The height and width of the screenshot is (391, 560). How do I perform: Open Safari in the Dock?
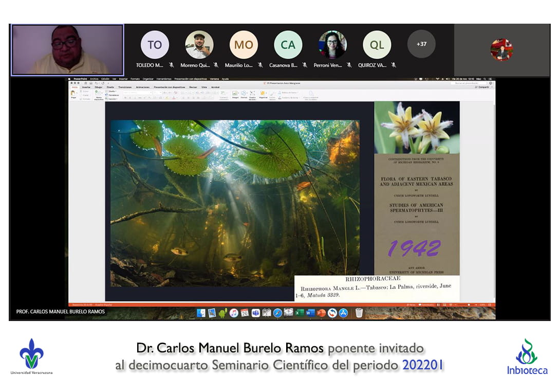pos(277,313)
